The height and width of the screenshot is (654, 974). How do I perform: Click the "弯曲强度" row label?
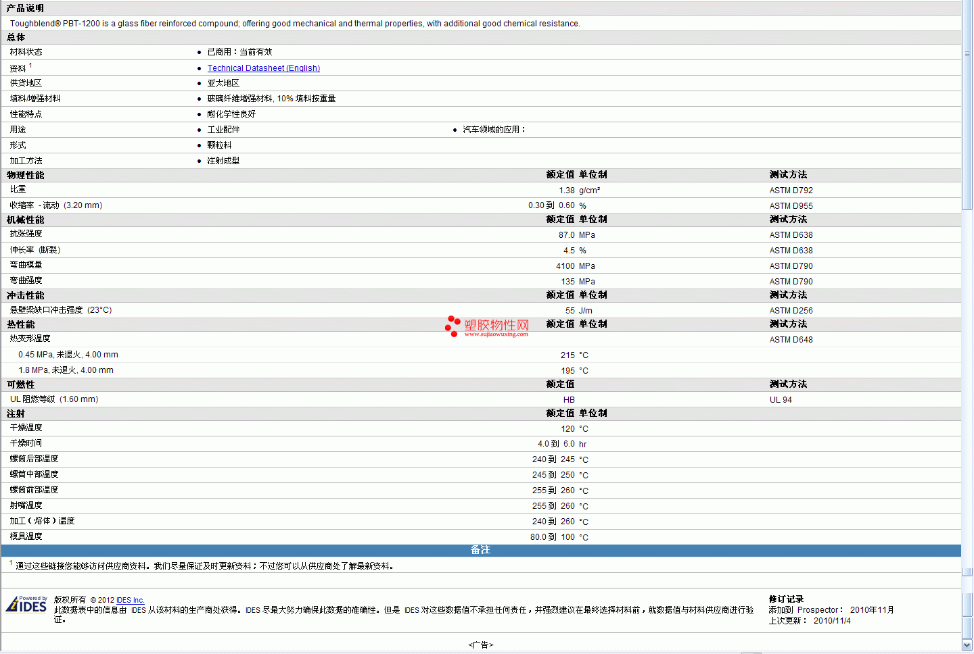click(x=26, y=280)
